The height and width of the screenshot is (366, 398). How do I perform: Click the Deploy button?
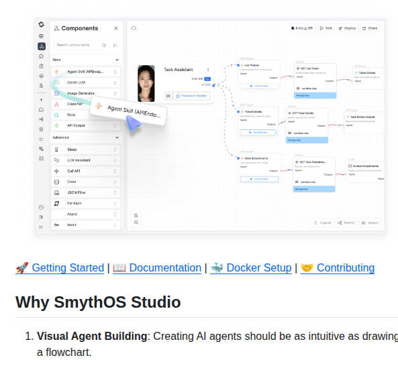click(x=347, y=28)
